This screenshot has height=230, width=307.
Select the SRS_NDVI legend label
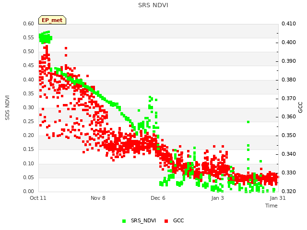coord(143,220)
